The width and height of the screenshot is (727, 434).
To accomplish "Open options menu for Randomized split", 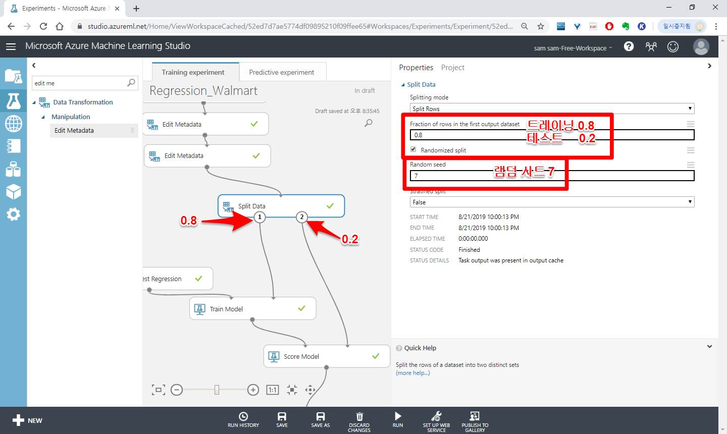I will (691, 150).
